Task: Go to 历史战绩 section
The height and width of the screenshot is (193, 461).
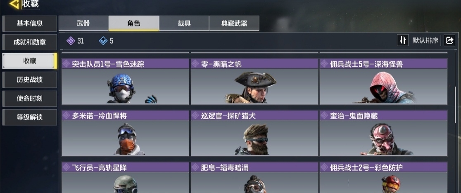Action: [x=30, y=80]
